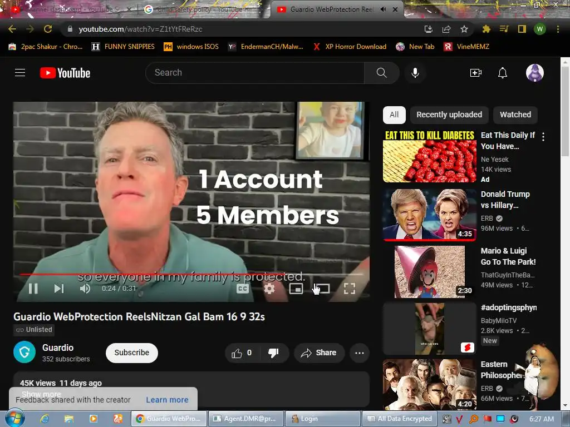The image size is (570, 427).
Task: Open the 2pac Shakur bookmark
Action: pyautogui.click(x=46, y=47)
